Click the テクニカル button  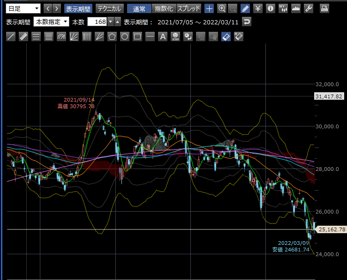(110, 8)
